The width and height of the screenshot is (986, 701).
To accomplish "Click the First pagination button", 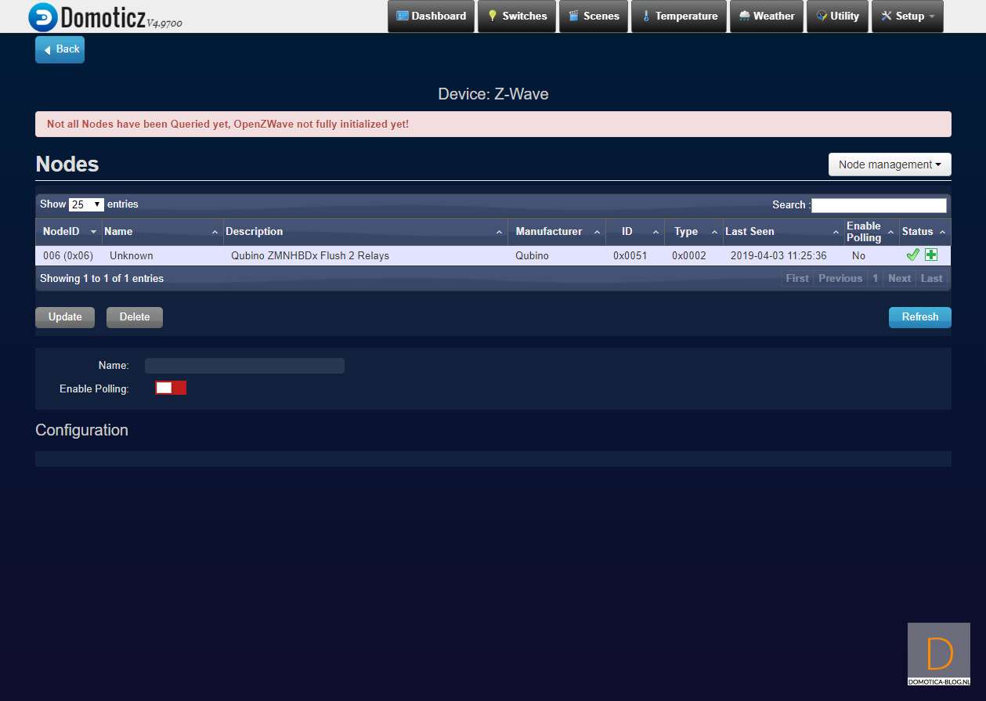I will (x=797, y=278).
